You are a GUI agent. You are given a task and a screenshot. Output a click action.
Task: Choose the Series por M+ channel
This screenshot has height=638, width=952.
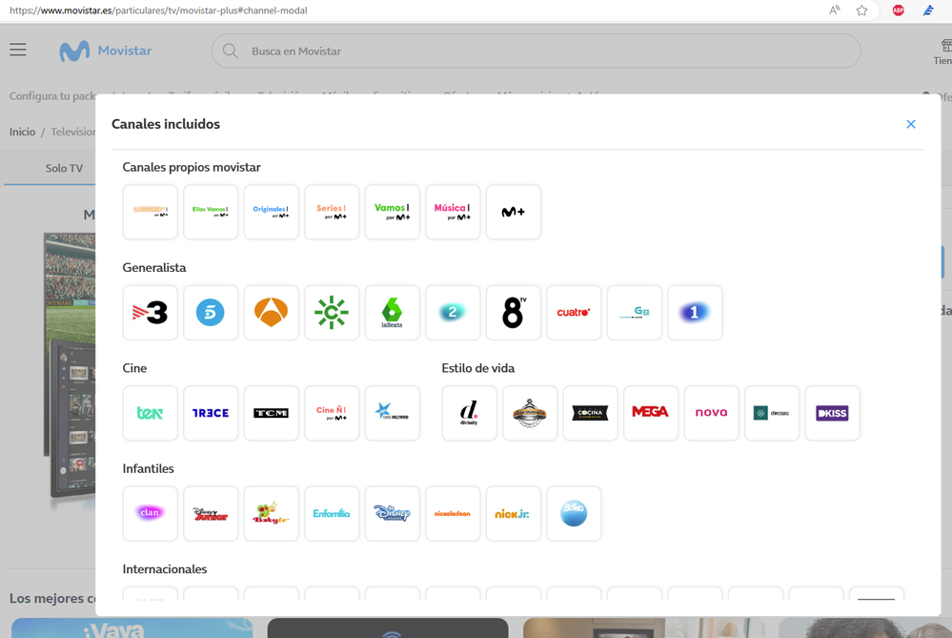332,212
